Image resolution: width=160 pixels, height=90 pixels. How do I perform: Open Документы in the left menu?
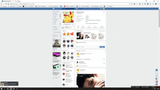coord(56,30)
